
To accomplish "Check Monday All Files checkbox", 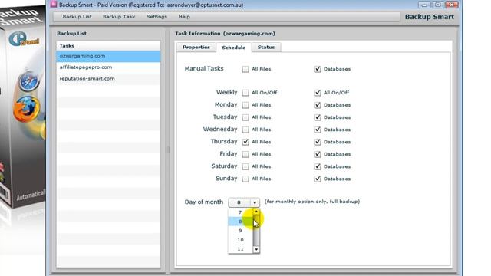I will (x=245, y=105).
